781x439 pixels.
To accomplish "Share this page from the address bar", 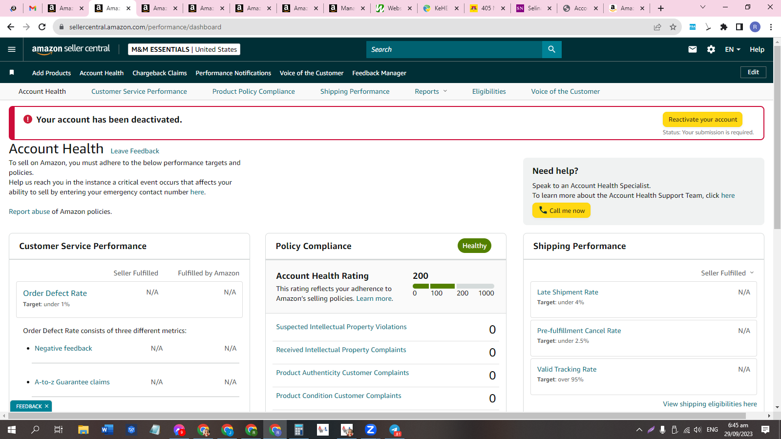I will click(x=657, y=27).
